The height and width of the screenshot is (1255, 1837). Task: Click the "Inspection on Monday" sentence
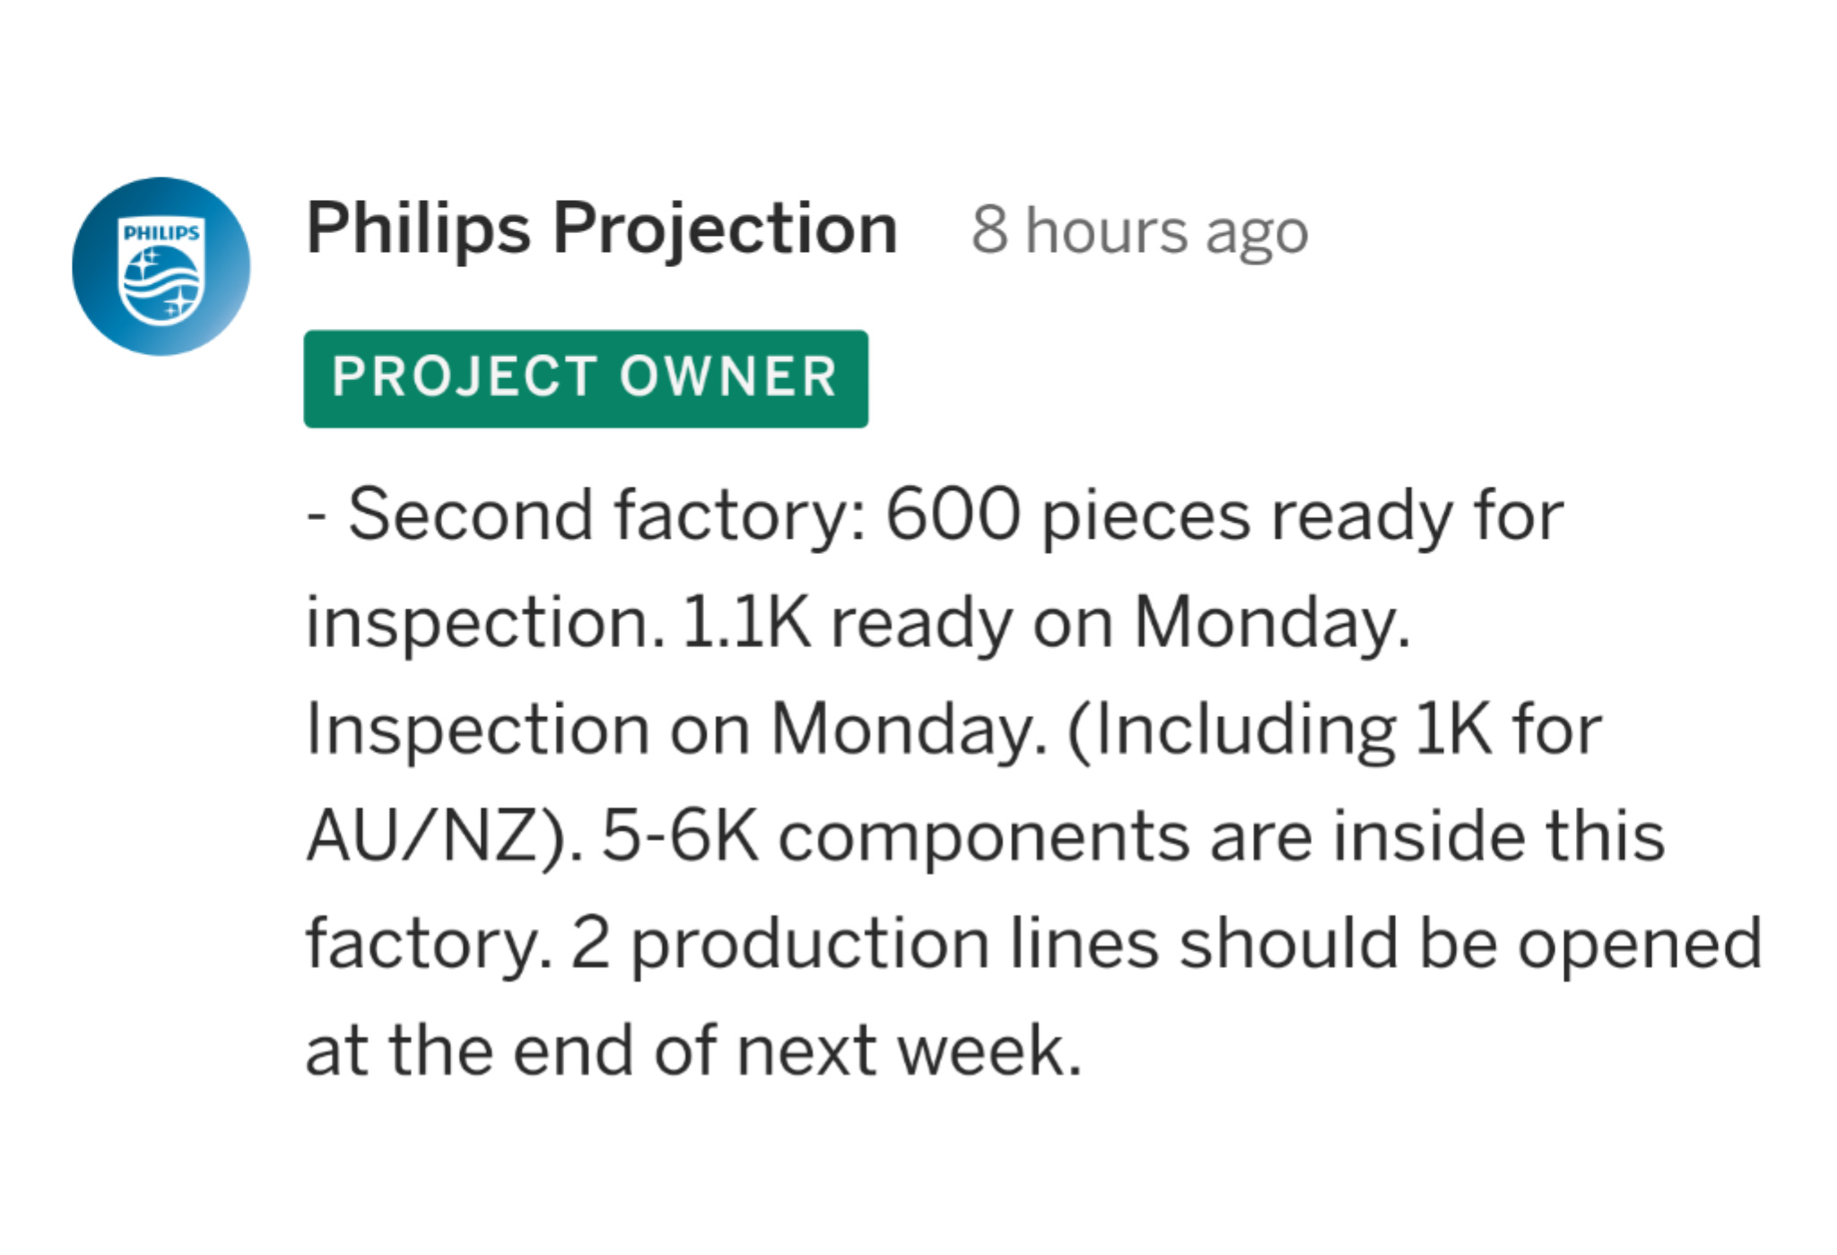point(677,730)
